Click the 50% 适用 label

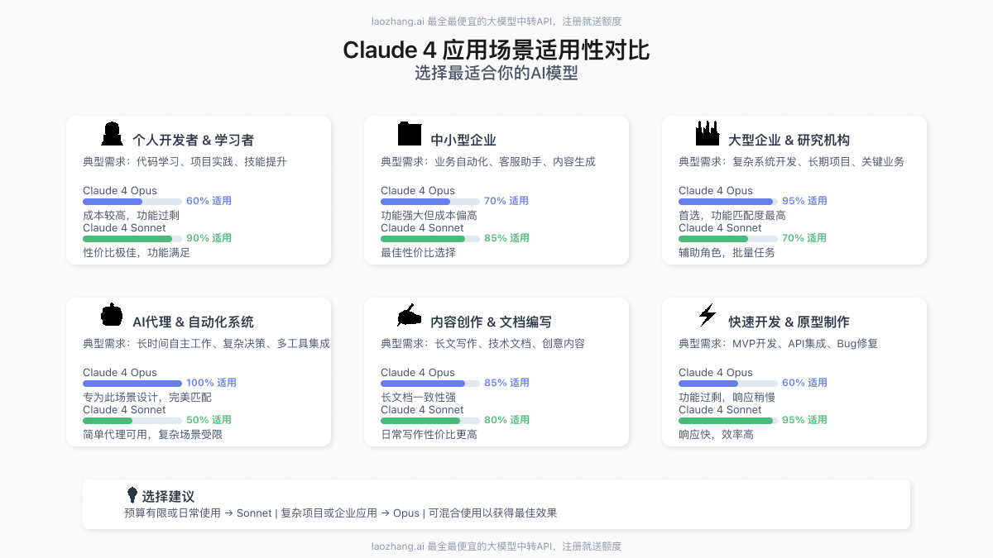(x=209, y=420)
